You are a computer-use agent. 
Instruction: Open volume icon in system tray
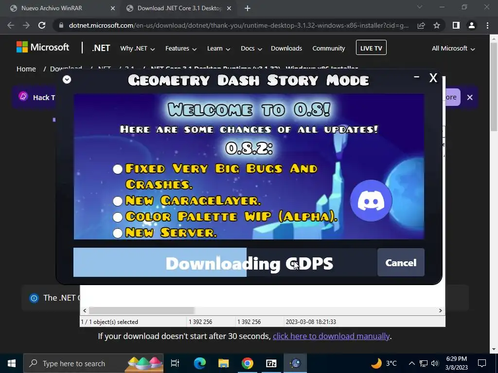coord(435,363)
